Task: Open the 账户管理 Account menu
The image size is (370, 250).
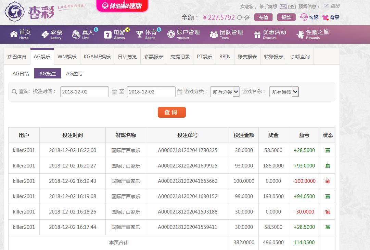Action: [x=184, y=34]
